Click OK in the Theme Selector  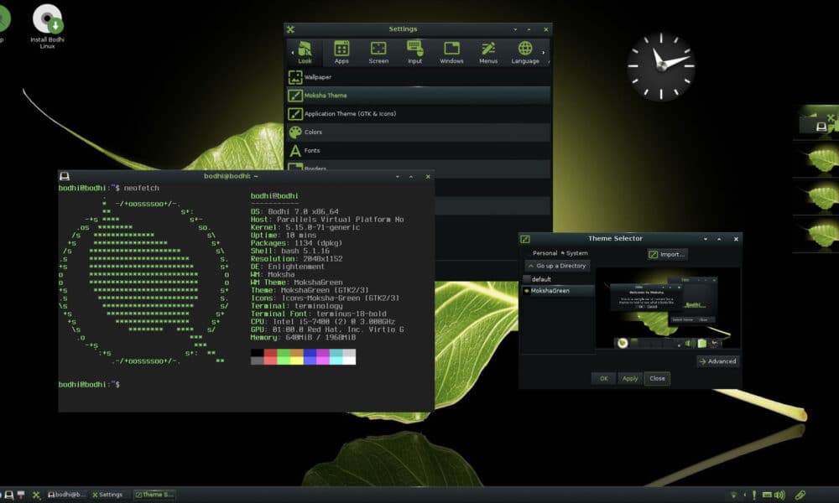pyautogui.click(x=603, y=378)
